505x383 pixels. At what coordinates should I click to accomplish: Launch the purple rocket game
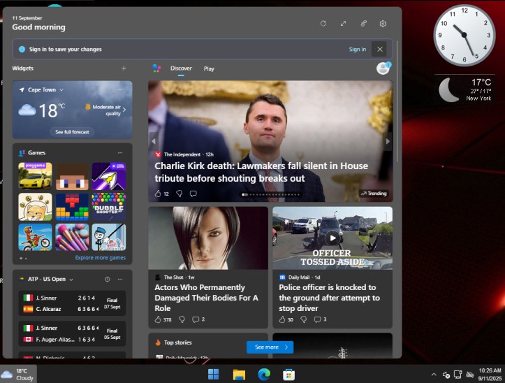(109, 176)
